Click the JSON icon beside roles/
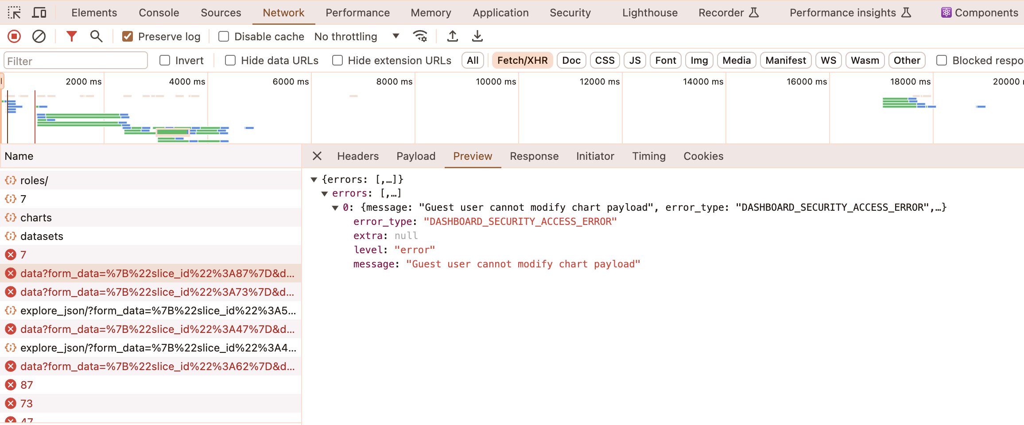 [11, 181]
